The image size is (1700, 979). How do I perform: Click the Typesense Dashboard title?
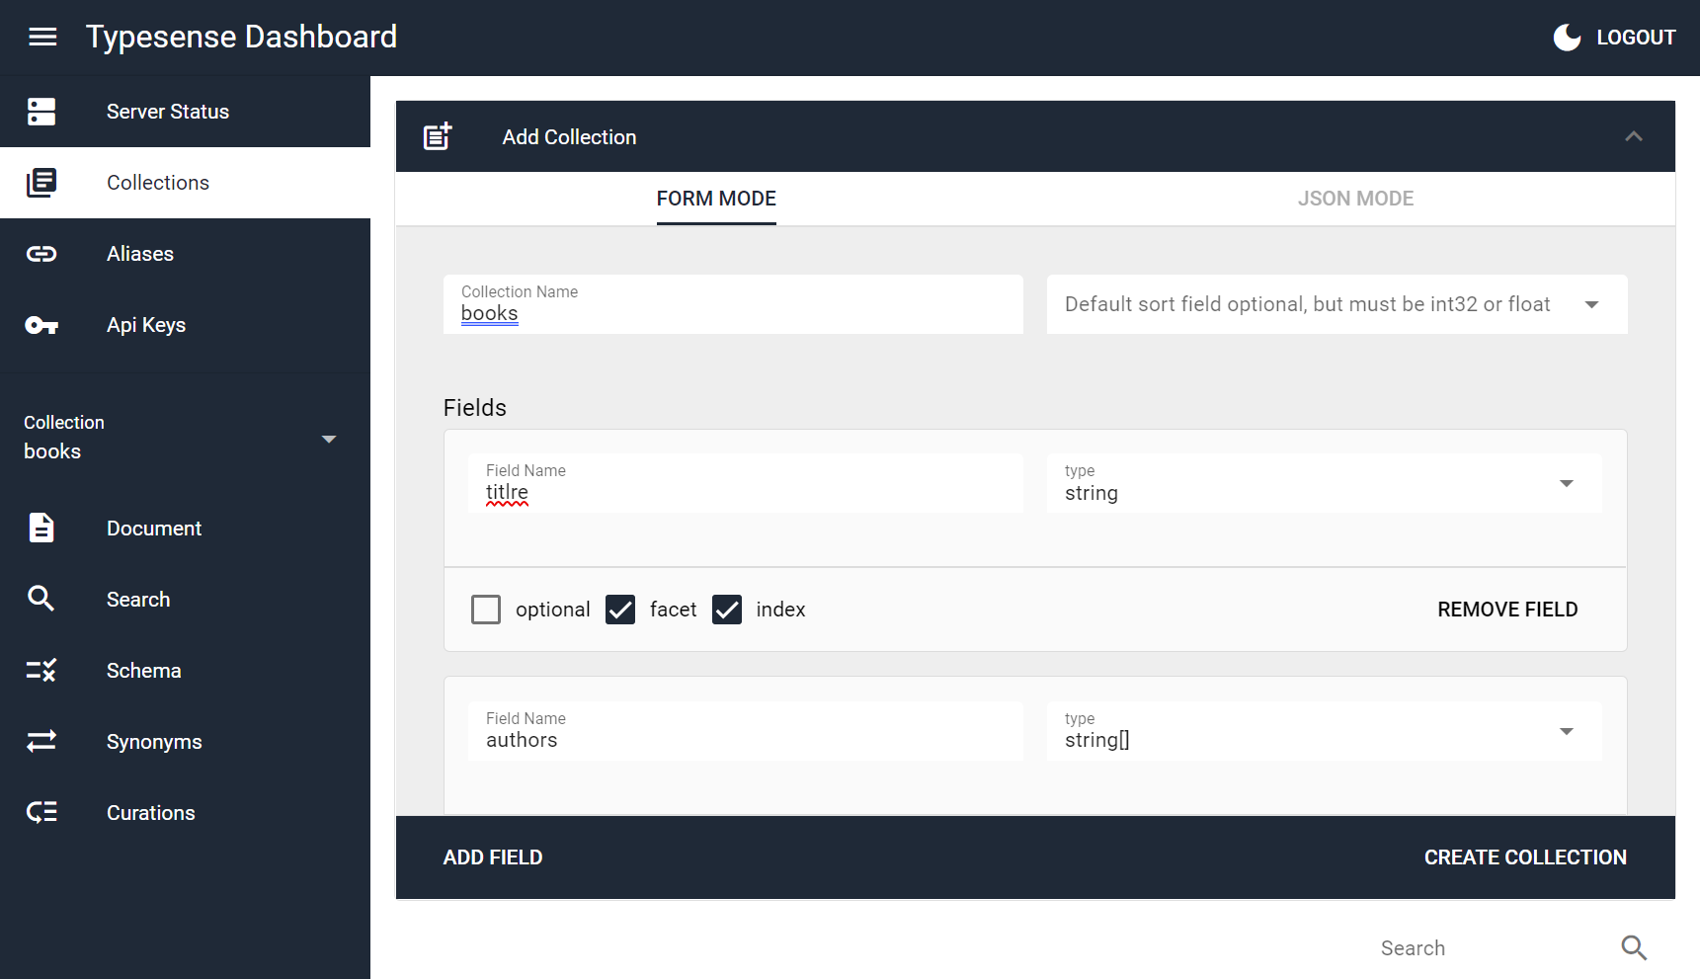pyautogui.click(x=241, y=38)
